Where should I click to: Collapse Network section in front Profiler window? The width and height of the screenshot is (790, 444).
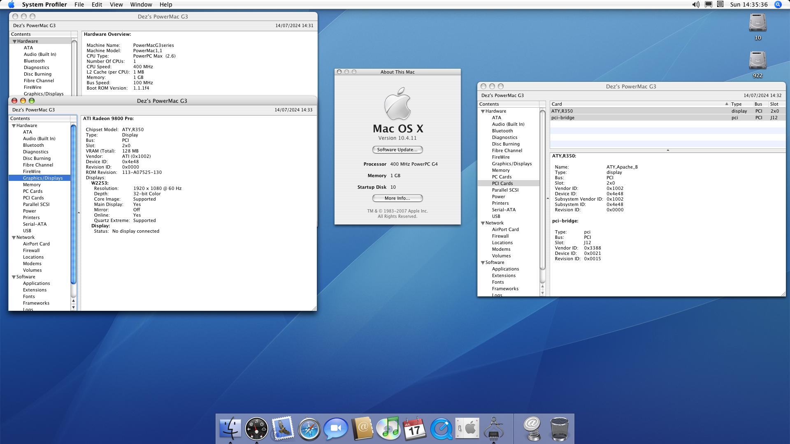coord(14,238)
